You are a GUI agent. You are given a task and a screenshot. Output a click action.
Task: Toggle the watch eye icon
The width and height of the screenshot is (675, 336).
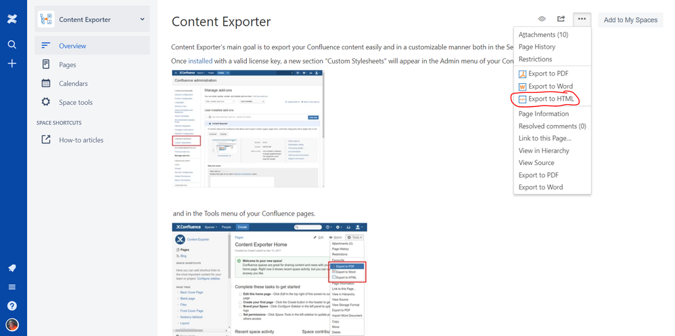click(542, 19)
